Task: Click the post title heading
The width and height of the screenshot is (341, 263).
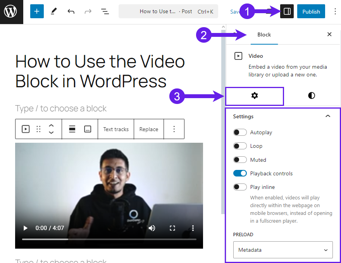Action: tap(100, 71)
